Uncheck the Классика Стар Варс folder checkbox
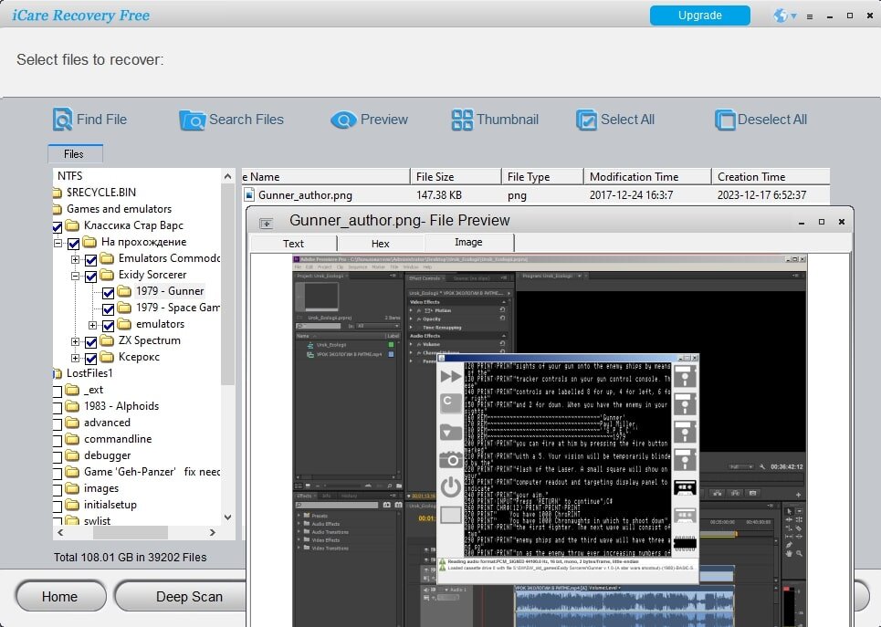Viewport: 881px width, 627px height. (x=57, y=227)
